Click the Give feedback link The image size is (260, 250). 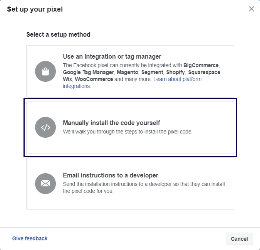pos(30,238)
